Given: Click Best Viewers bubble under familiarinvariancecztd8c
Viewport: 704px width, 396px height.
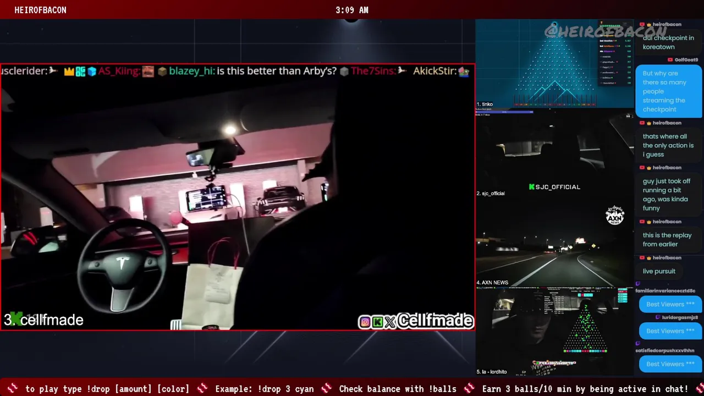Looking at the screenshot, I should [670, 304].
